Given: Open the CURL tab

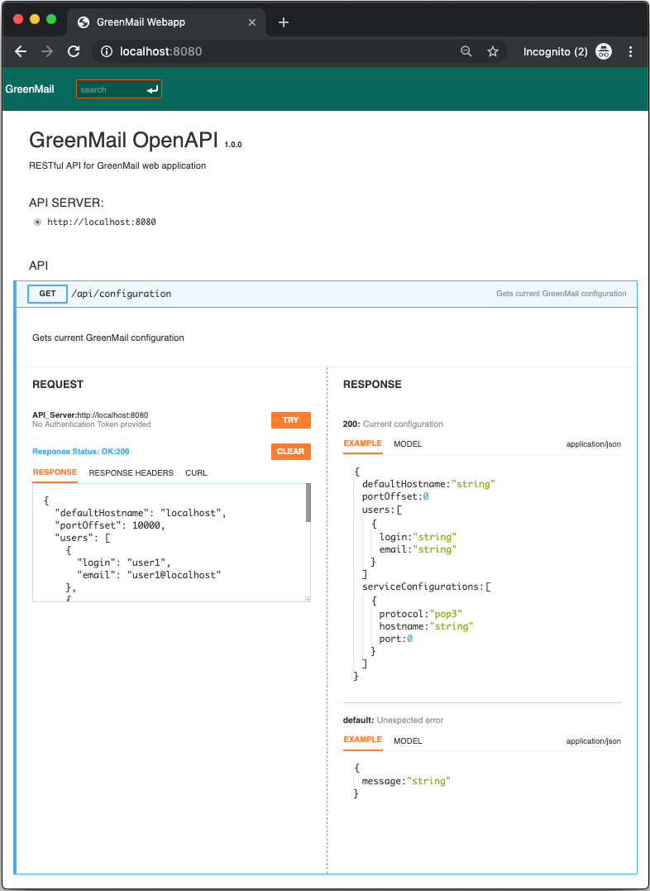Looking at the screenshot, I should pos(196,472).
